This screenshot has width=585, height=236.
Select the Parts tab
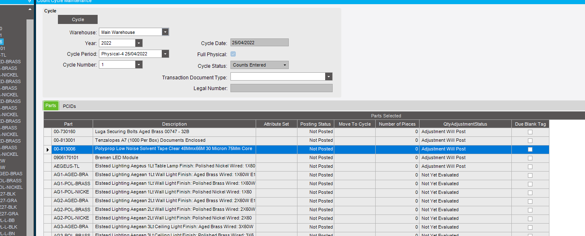coord(51,106)
